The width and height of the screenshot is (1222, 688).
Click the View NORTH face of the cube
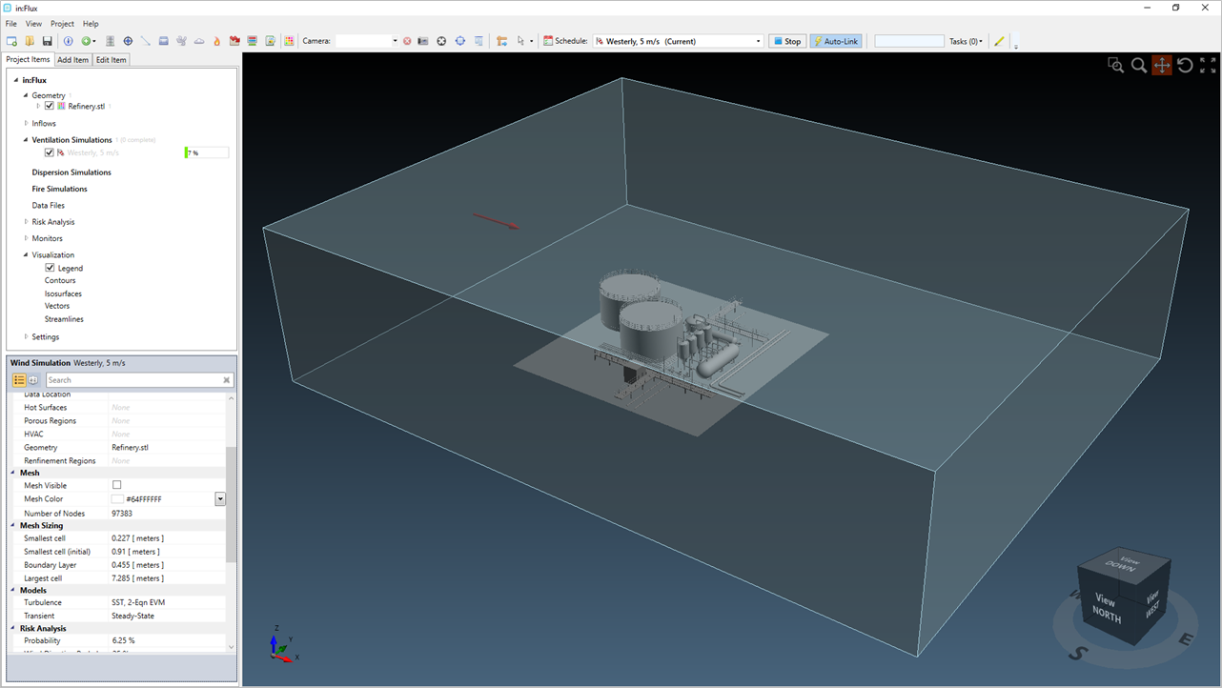(1105, 608)
